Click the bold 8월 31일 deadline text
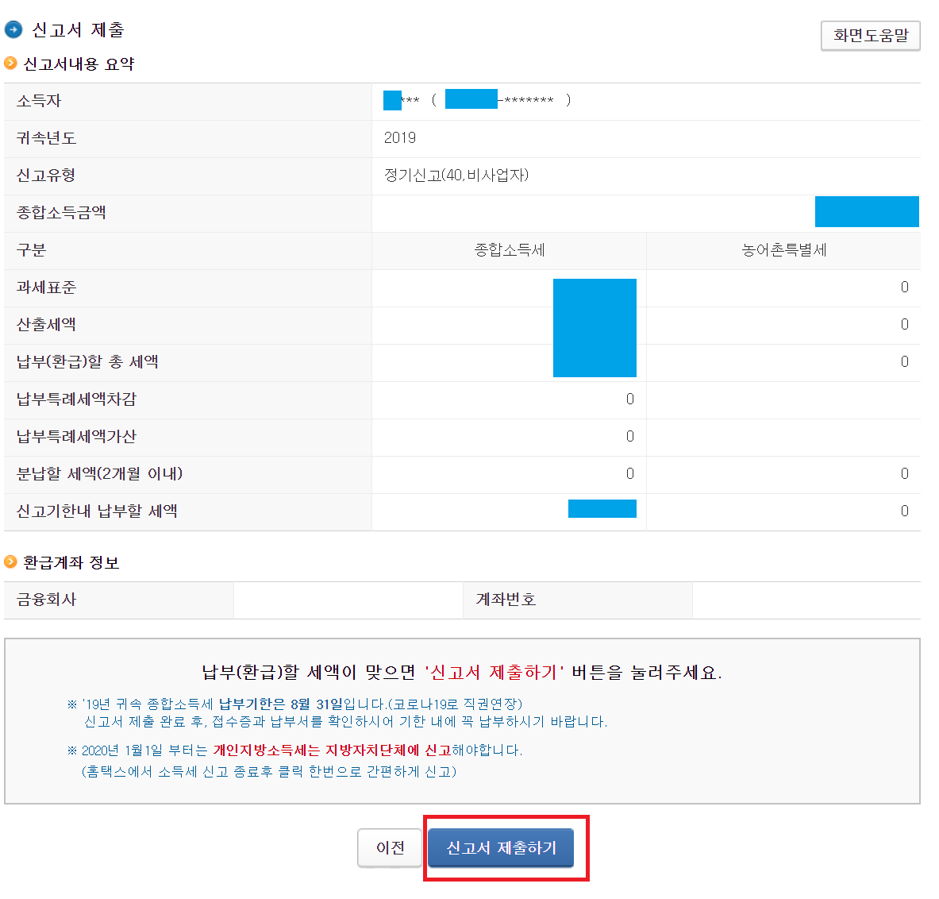The width and height of the screenshot is (939, 899). point(317,704)
